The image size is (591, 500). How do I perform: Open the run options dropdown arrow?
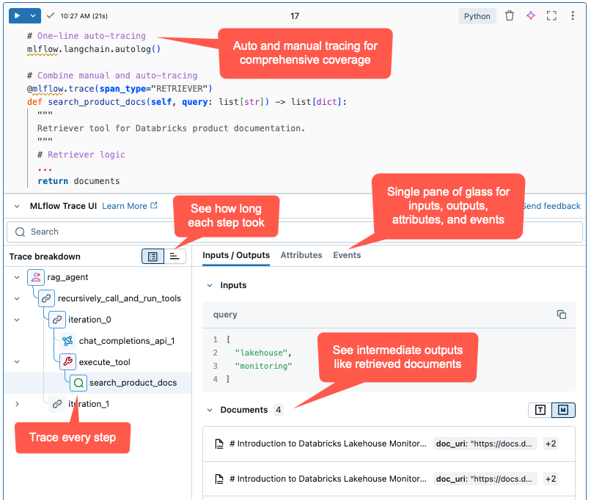pyautogui.click(x=33, y=16)
